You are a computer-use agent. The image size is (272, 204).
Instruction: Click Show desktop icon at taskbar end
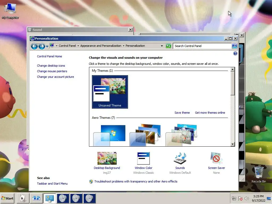tap(269, 198)
